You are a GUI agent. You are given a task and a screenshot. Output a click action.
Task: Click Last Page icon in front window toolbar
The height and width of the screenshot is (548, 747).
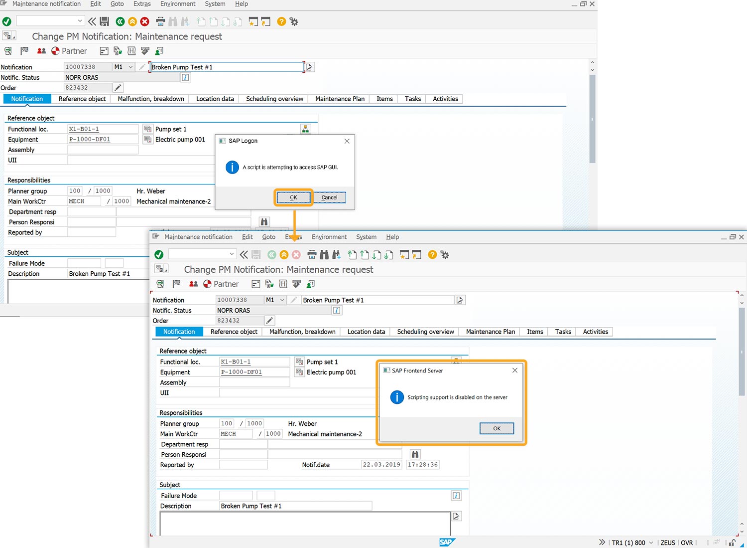[389, 255]
